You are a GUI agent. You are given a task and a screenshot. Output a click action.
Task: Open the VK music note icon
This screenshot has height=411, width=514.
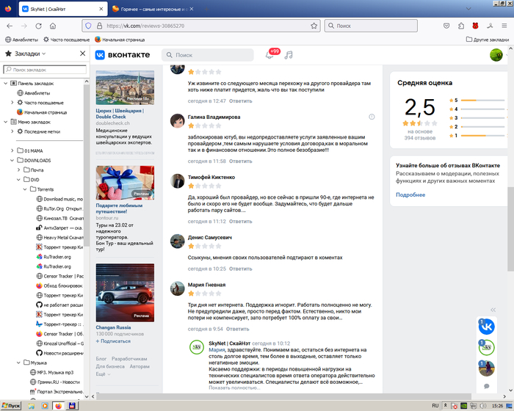[x=289, y=55]
